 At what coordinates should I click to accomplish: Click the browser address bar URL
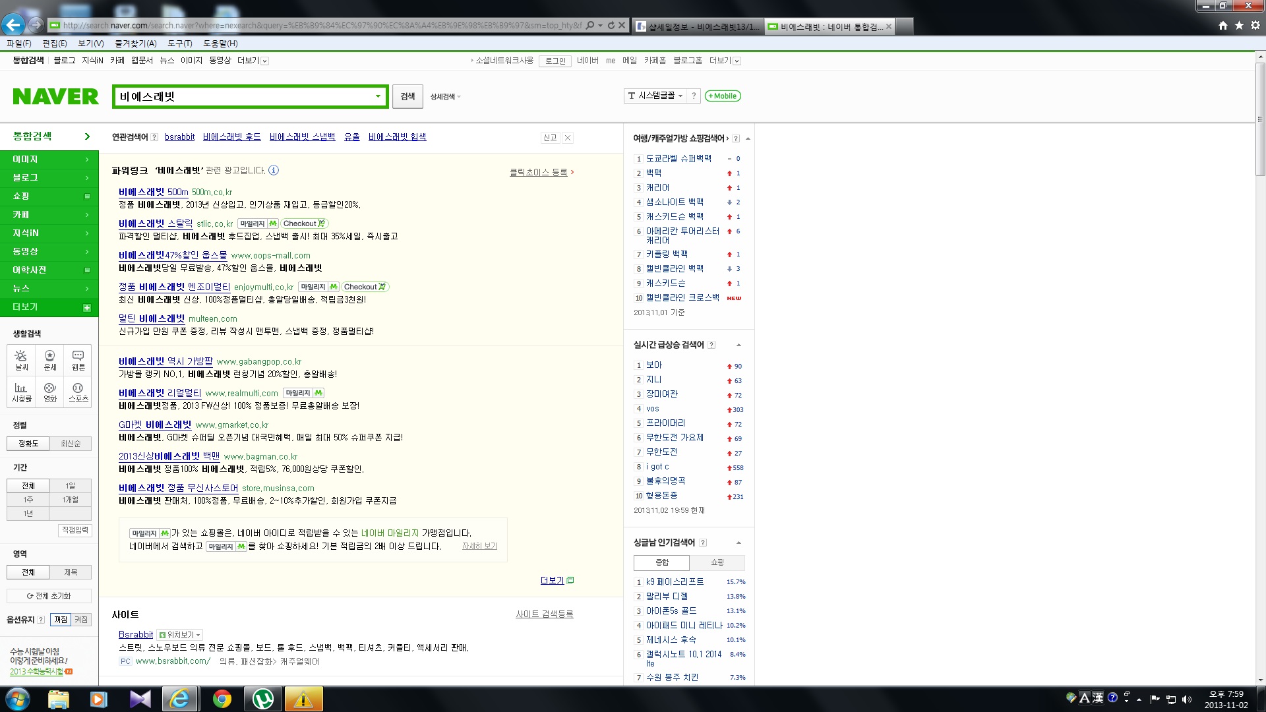(322, 26)
